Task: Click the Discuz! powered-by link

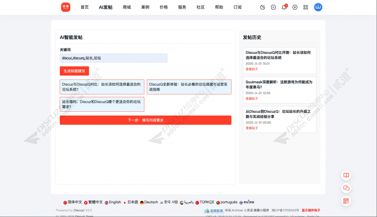Action: click(79, 210)
